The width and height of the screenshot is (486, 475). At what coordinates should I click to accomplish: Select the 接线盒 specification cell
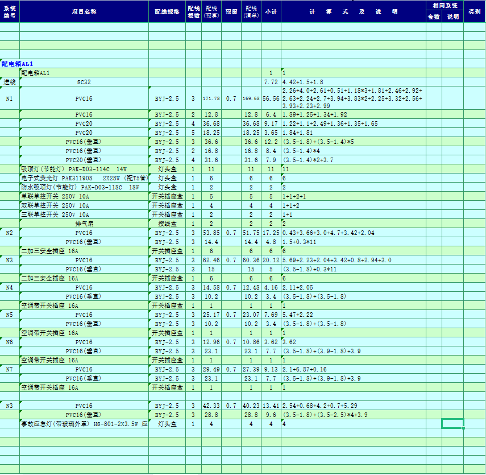[167, 224]
